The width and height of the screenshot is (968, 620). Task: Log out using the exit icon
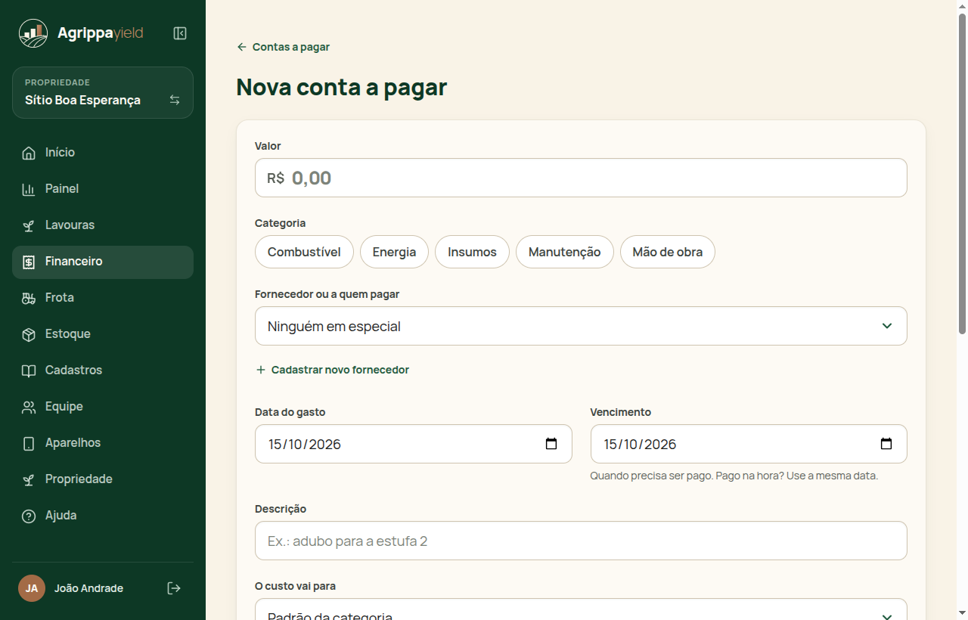pyautogui.click(x=174, y=588)
